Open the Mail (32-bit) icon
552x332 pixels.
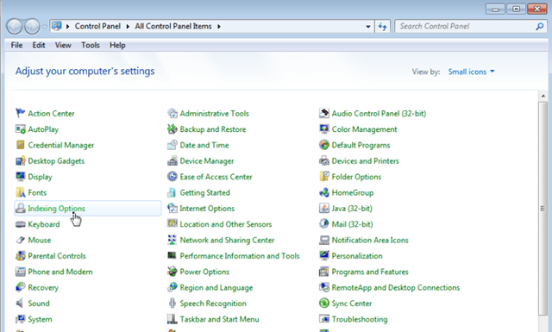click(324, 224)
